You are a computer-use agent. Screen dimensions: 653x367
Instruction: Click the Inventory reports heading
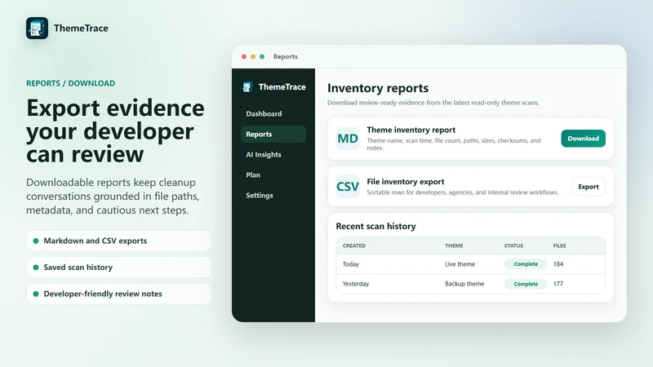378,88
